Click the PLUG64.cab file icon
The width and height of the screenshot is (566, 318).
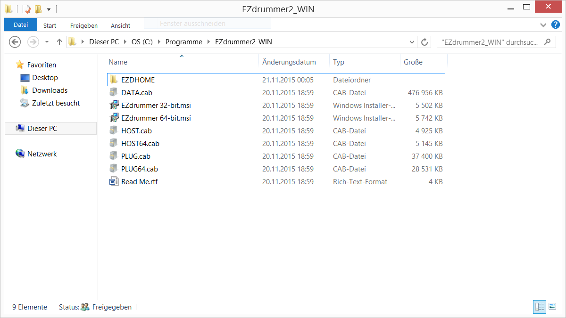pyautogui.click(x=114, y=169)
